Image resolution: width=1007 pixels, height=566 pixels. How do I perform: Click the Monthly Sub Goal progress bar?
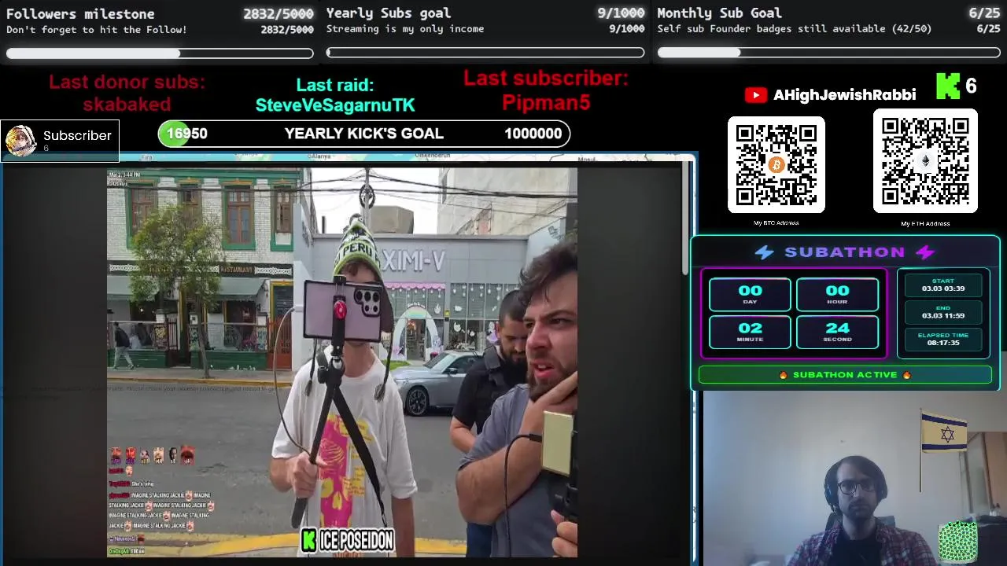tap(828, 53)
